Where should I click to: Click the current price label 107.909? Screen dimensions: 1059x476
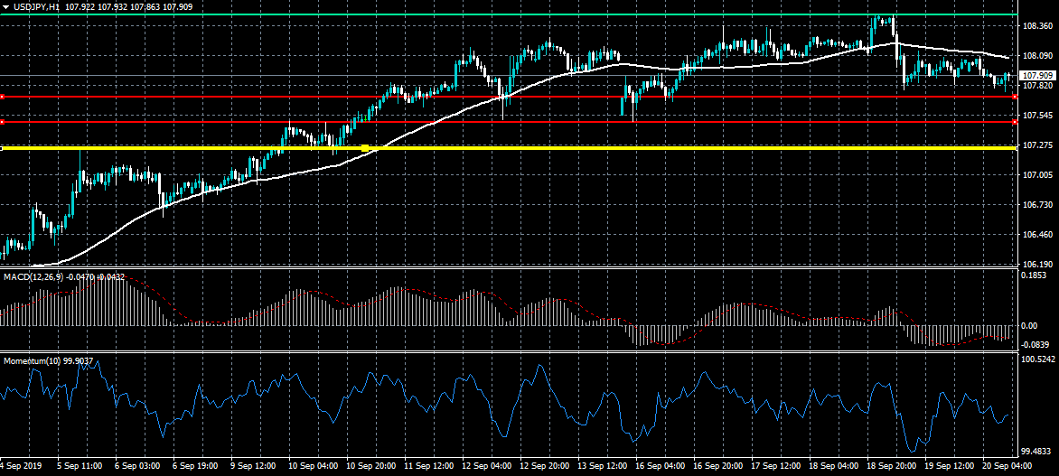point(1037,75)
